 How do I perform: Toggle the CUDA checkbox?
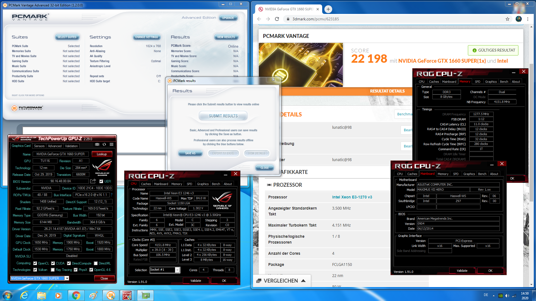53,263
